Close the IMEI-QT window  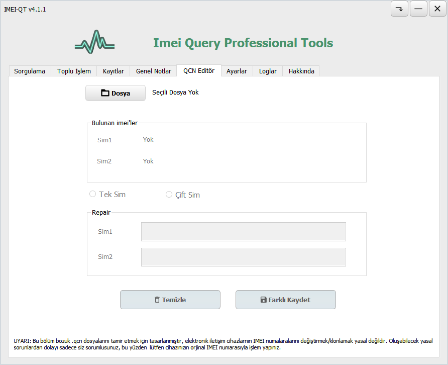point(437,9)
